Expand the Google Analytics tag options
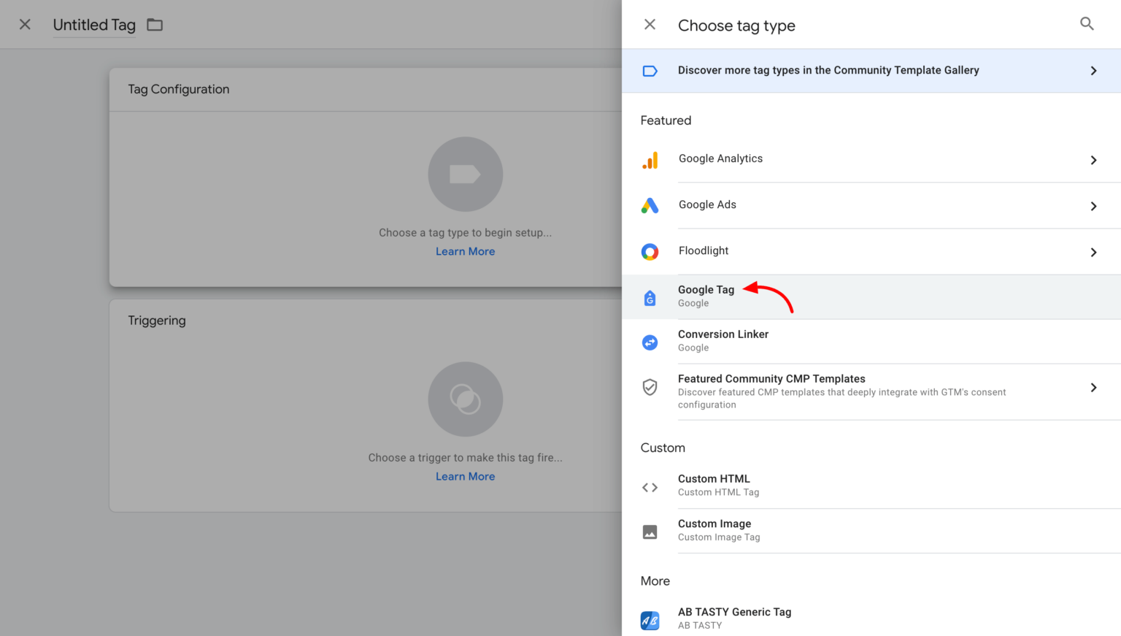 pos(1093,159)
